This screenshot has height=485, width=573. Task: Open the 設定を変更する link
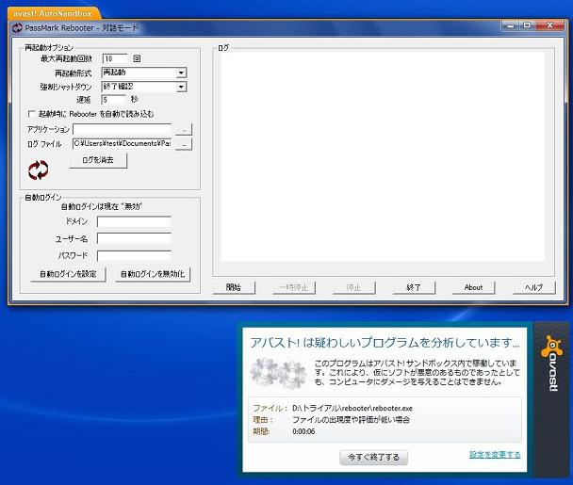point(495,455)
